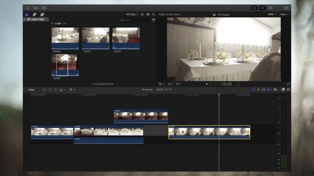Screen dimensions: 314x176
Task: Click the Share export icon
Action: 287,8
